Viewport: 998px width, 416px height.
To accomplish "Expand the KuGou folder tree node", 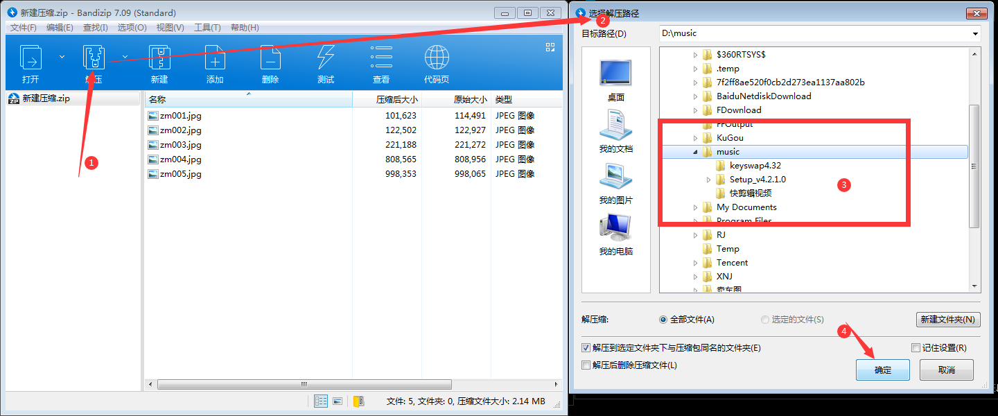I will [x=695, y=138].
